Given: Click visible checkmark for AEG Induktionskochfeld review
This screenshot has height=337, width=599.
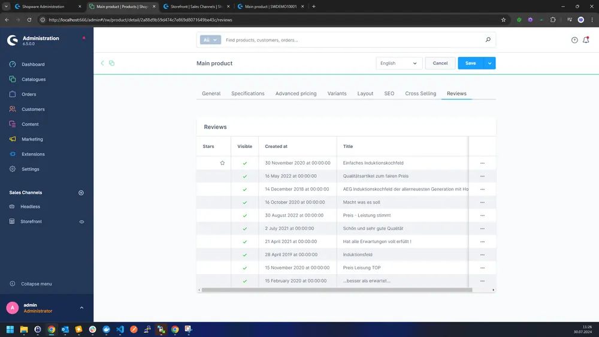Looking at the screenshot, I should tap(245, 189).
